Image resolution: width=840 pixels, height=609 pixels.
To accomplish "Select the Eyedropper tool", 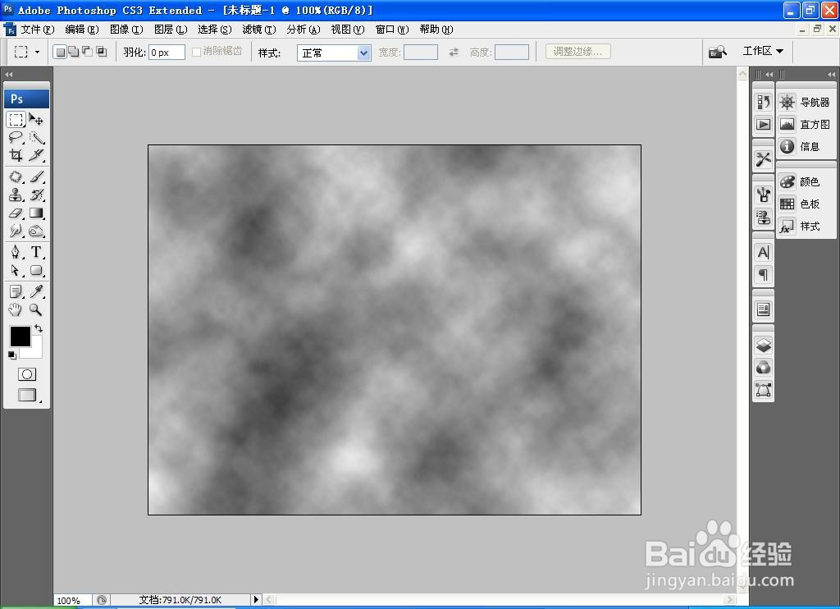I will coord(36,291).
